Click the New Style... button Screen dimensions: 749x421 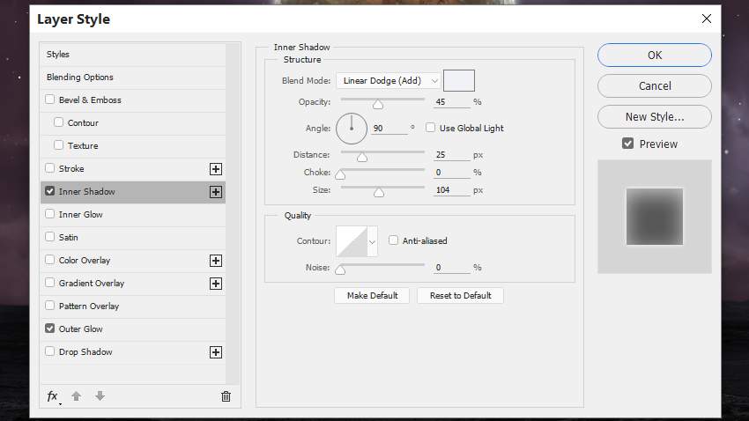coord(655,116)
